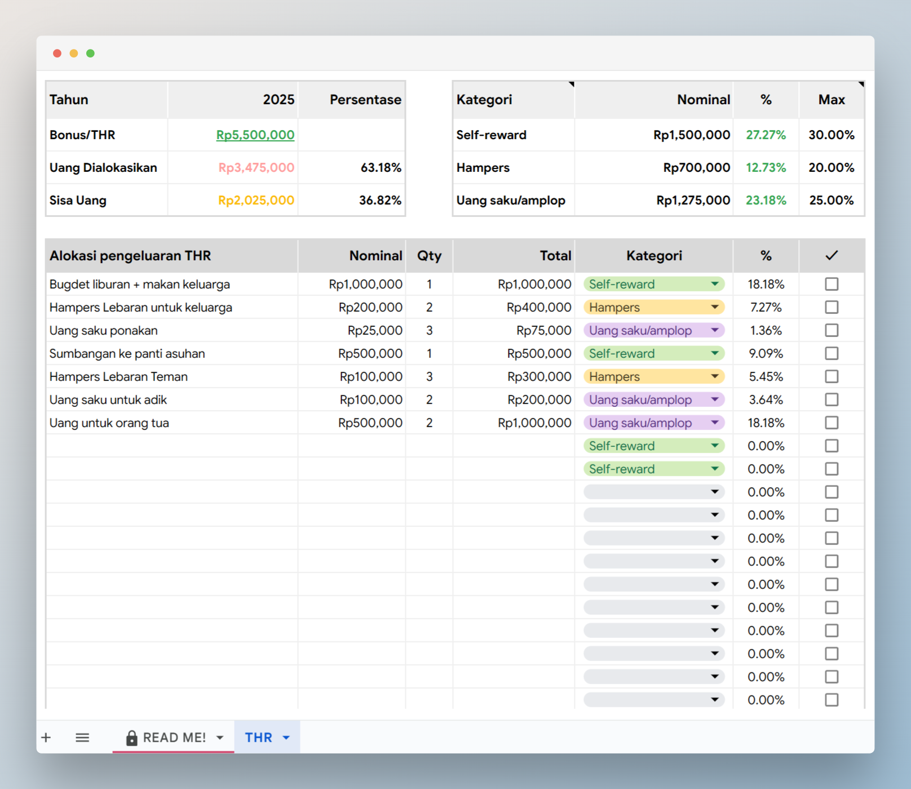Screen dimensions: 911x789
Task: Select the 12.73% green percentage cell
Action: click(766, 167)
